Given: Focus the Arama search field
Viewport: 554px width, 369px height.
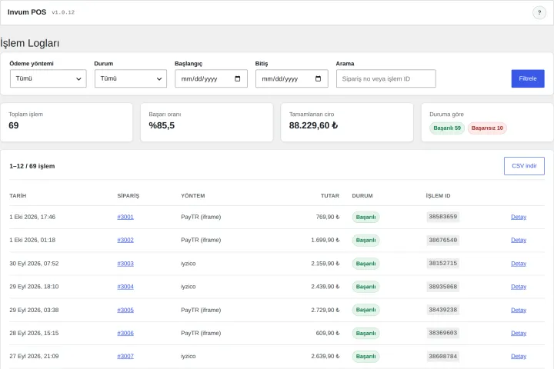Looking at the screenshot, I should click(385, 78).
